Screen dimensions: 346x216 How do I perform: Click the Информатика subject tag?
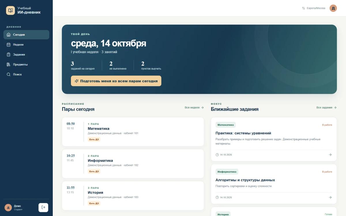pos(227,172)
